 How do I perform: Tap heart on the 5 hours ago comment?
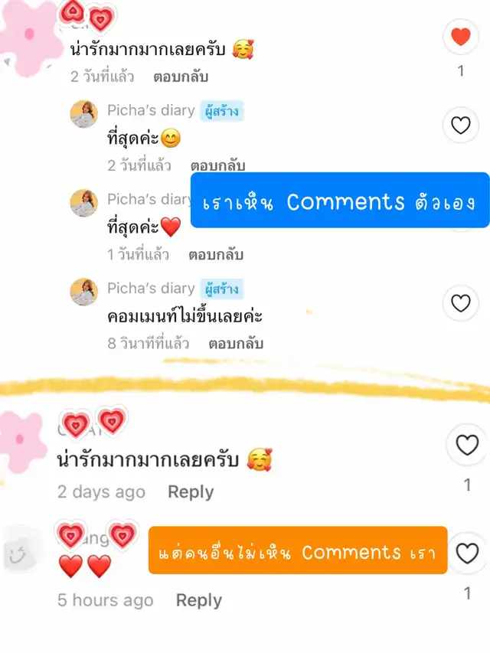[467, 553]
